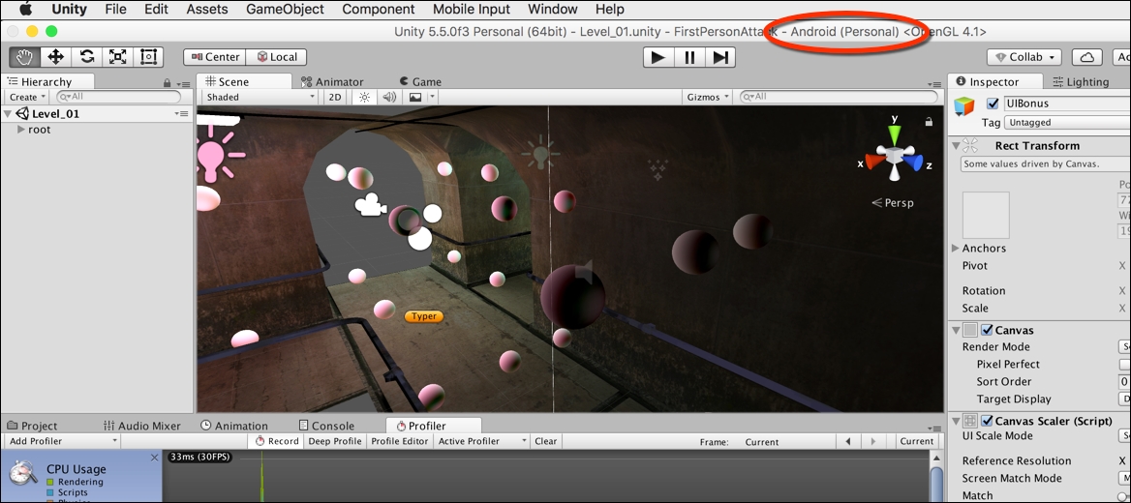Select the Scale tool
This screenshot has width=1131, height=503.
coord(117,57)
